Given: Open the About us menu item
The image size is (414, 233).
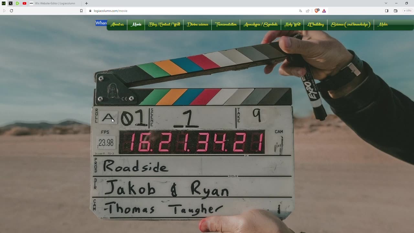Looking at the screenshot, I should (x=117, y=25).
